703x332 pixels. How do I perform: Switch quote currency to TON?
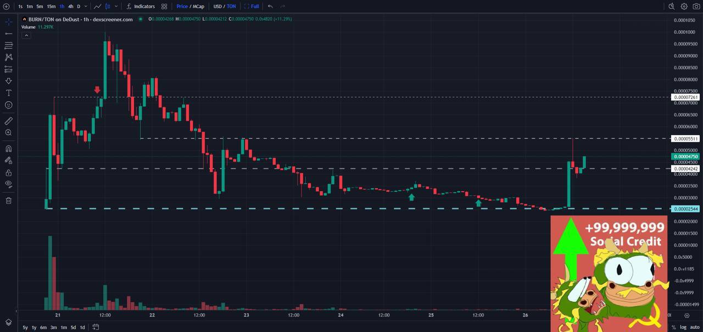point(231,7)
